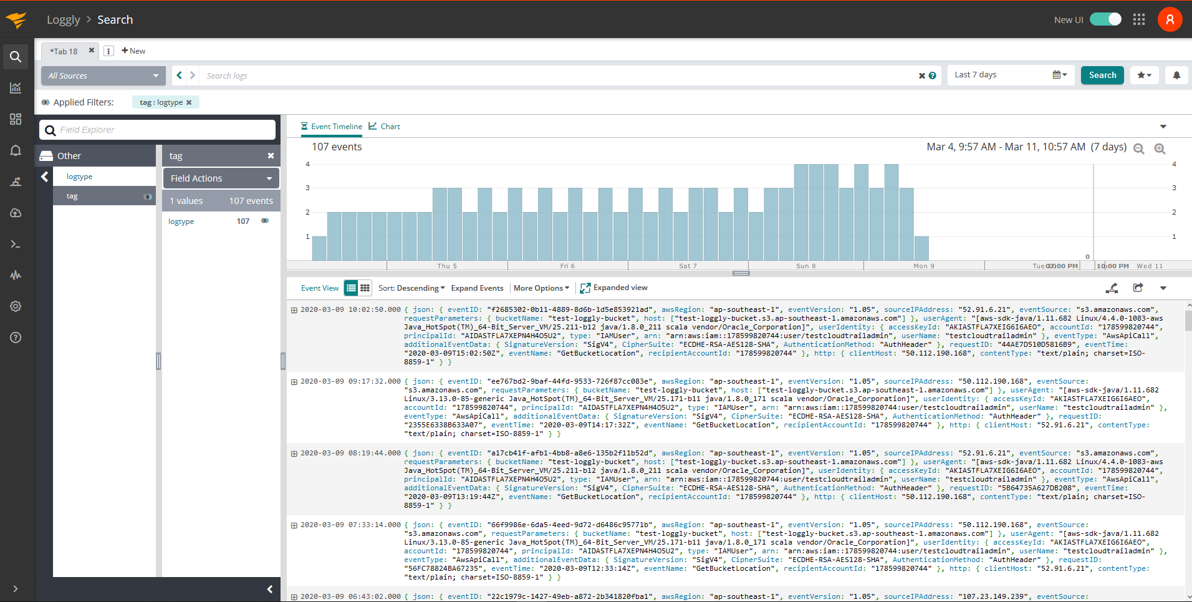Open the All Sources dropdown

pos(103,75)
